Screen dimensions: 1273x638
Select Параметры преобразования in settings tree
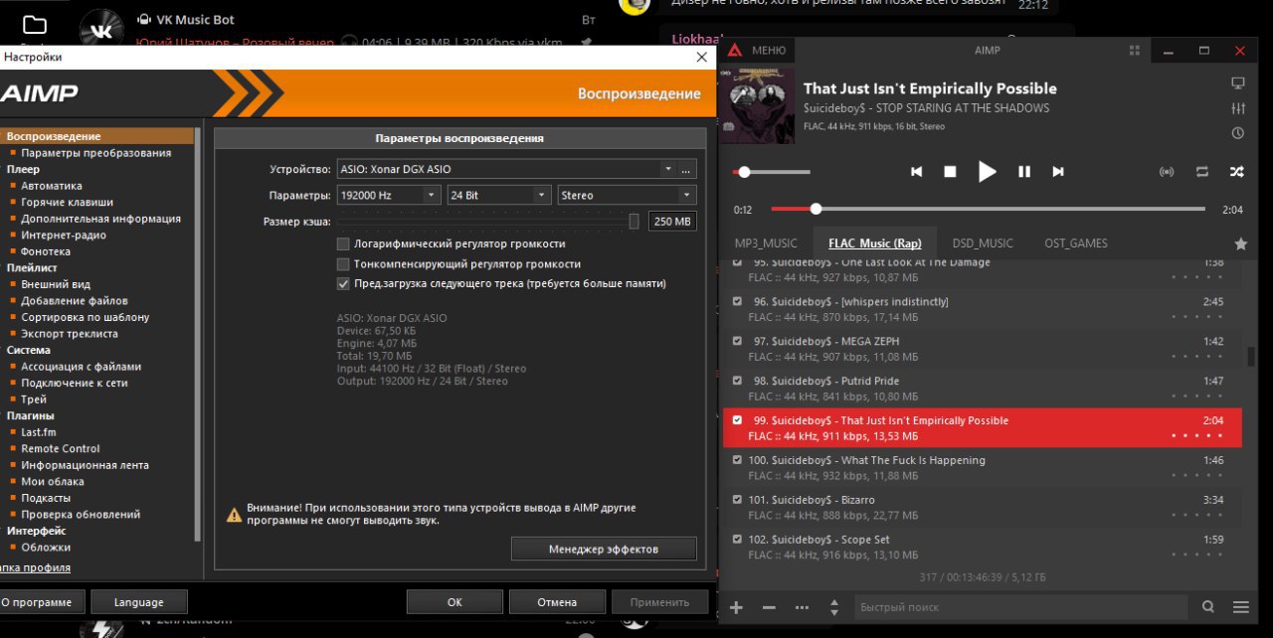[x=95, y=153]
